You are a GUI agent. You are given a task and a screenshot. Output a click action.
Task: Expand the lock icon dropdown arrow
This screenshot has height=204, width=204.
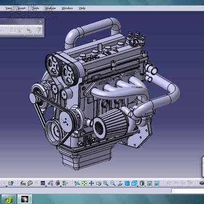(61, 186)
